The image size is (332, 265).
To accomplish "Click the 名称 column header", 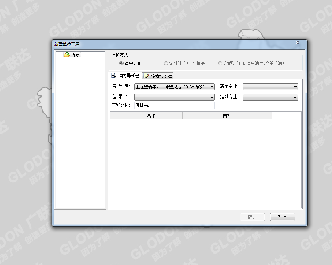I will (x=151, y=116).
